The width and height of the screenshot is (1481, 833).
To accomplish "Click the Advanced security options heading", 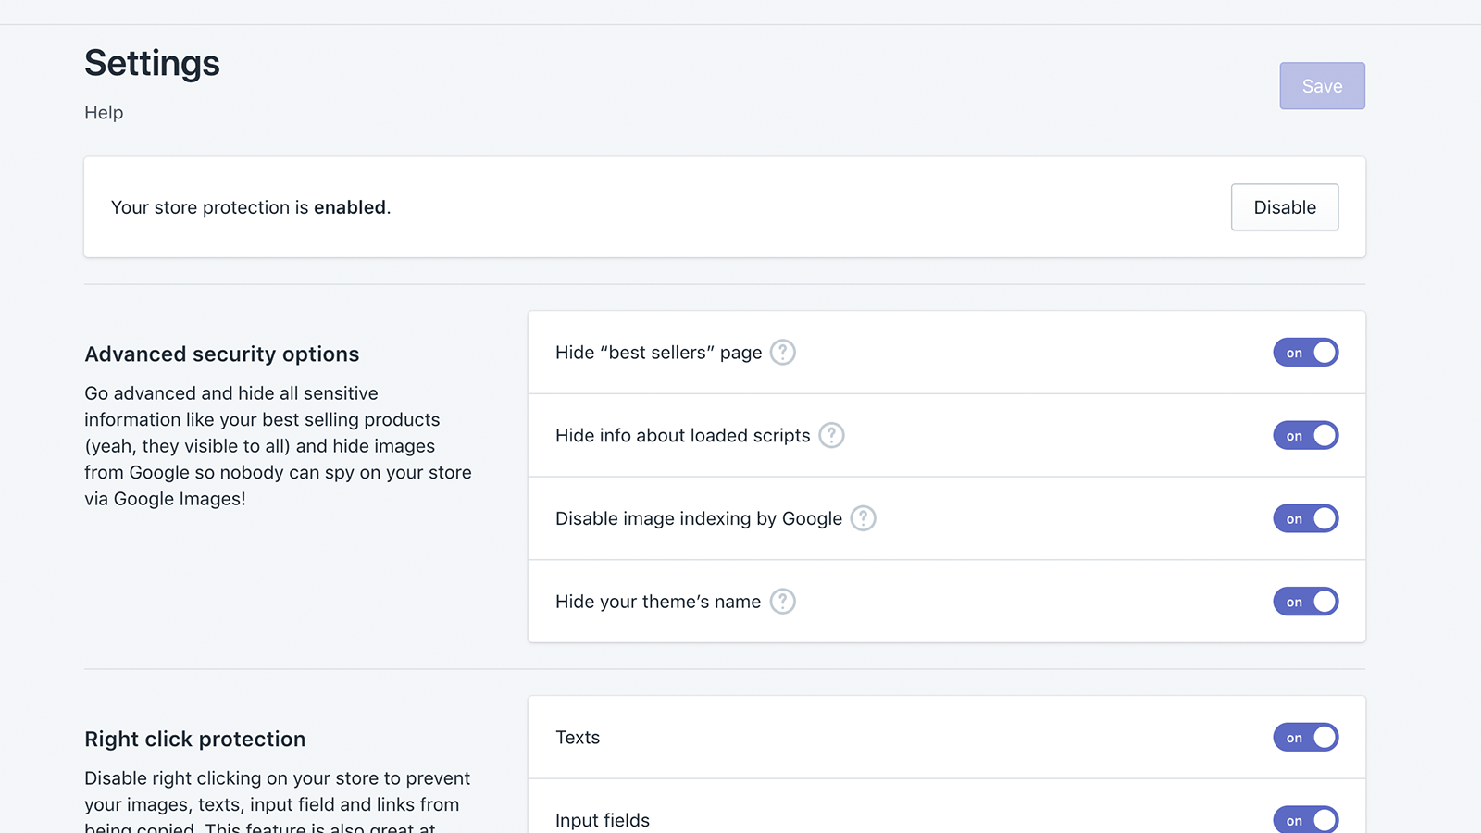I will click(x=221, y=354).
